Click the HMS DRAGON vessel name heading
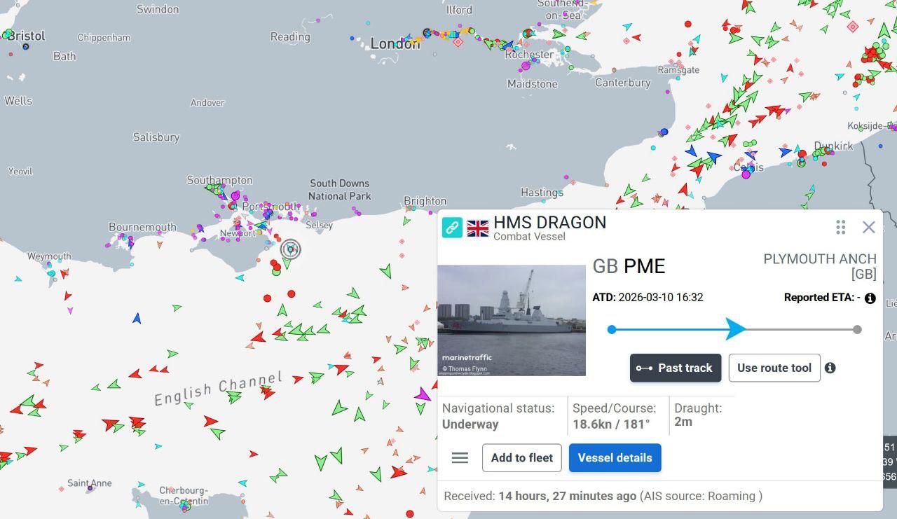 [550, 223]
